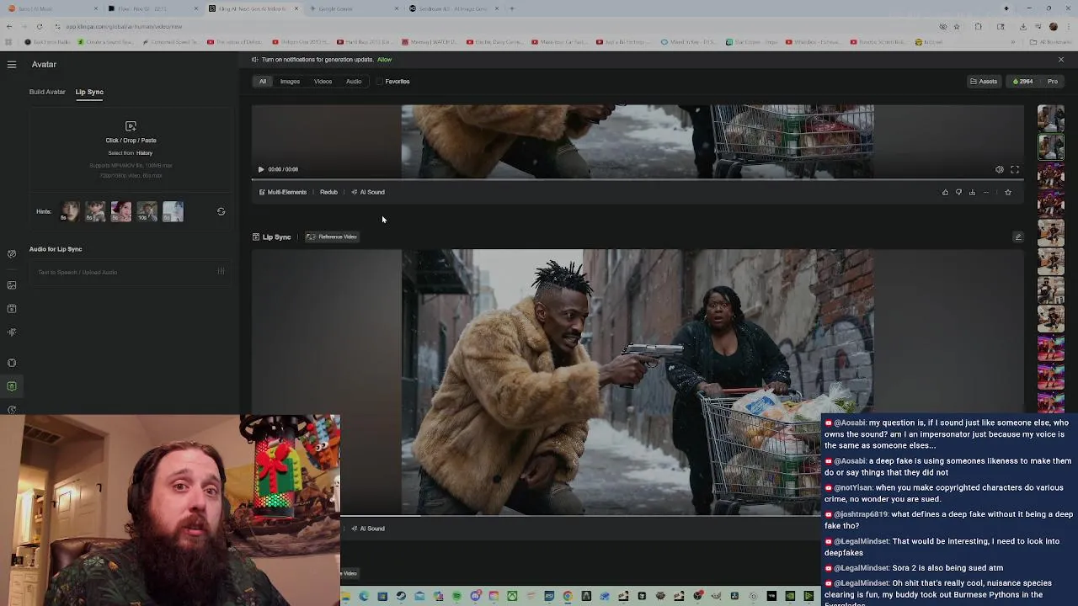Click the Reference Video chip
This screenshot has width=1078, height=606.
[x=332, y=237]
